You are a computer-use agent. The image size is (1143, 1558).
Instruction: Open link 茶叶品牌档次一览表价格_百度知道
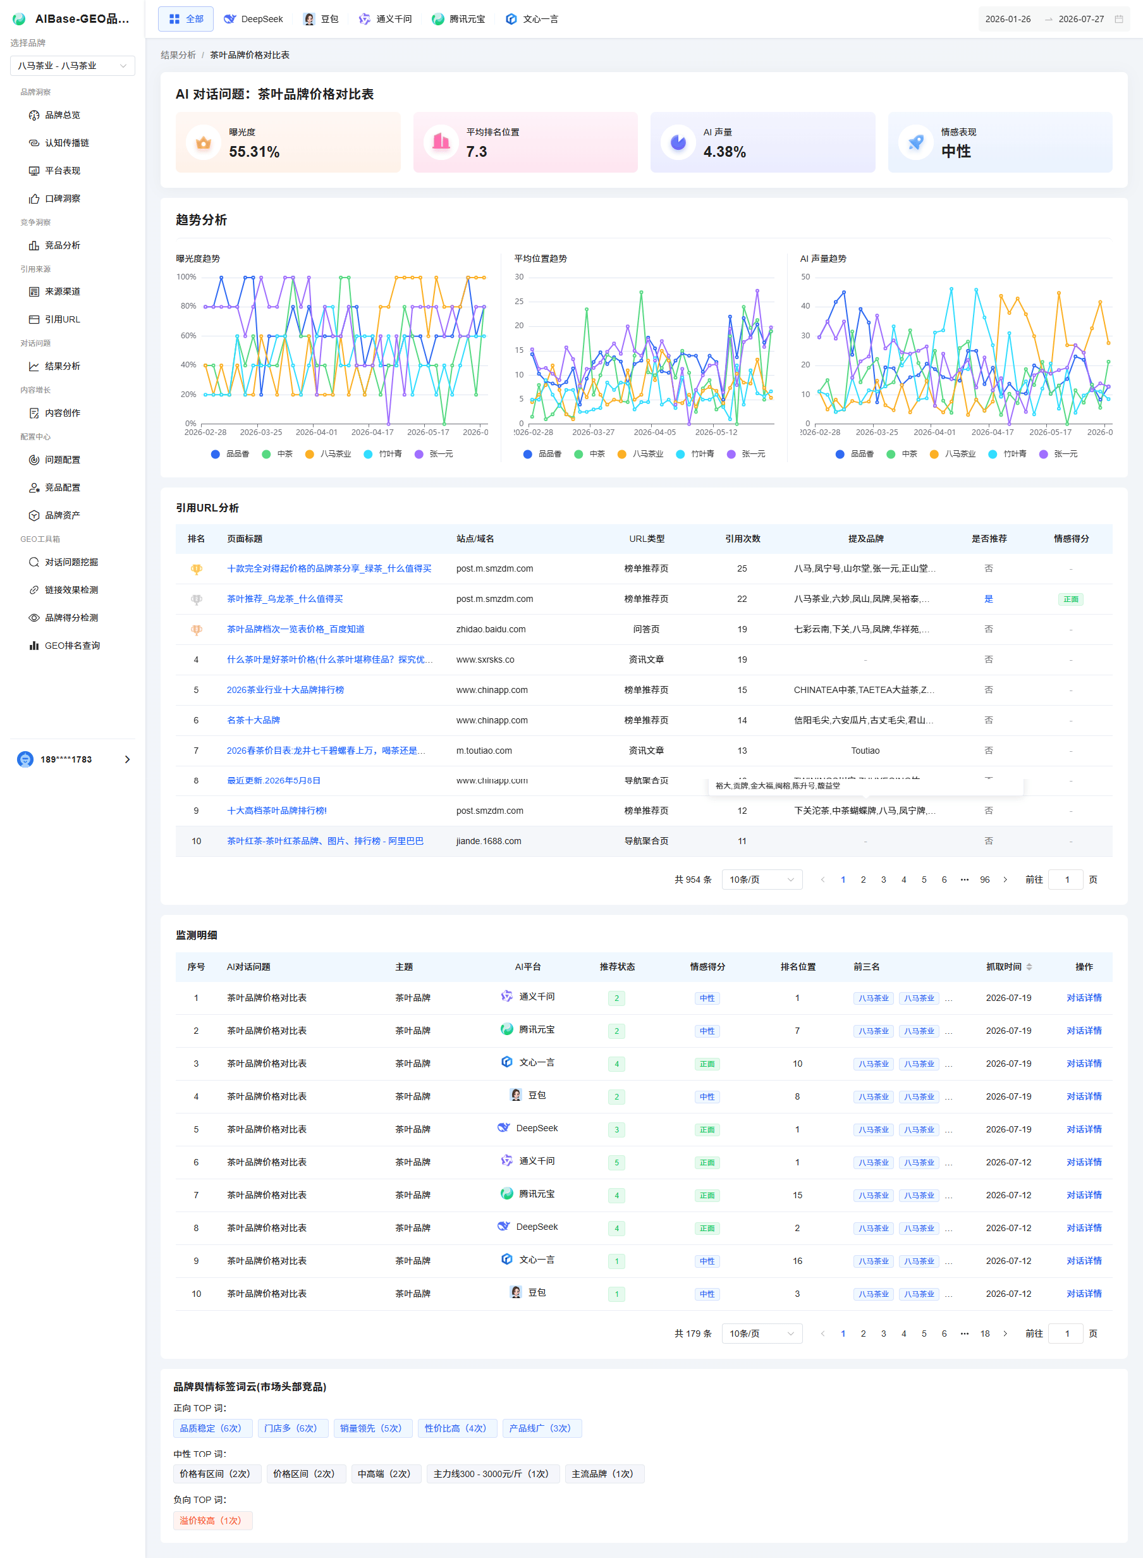pos(295,629)
